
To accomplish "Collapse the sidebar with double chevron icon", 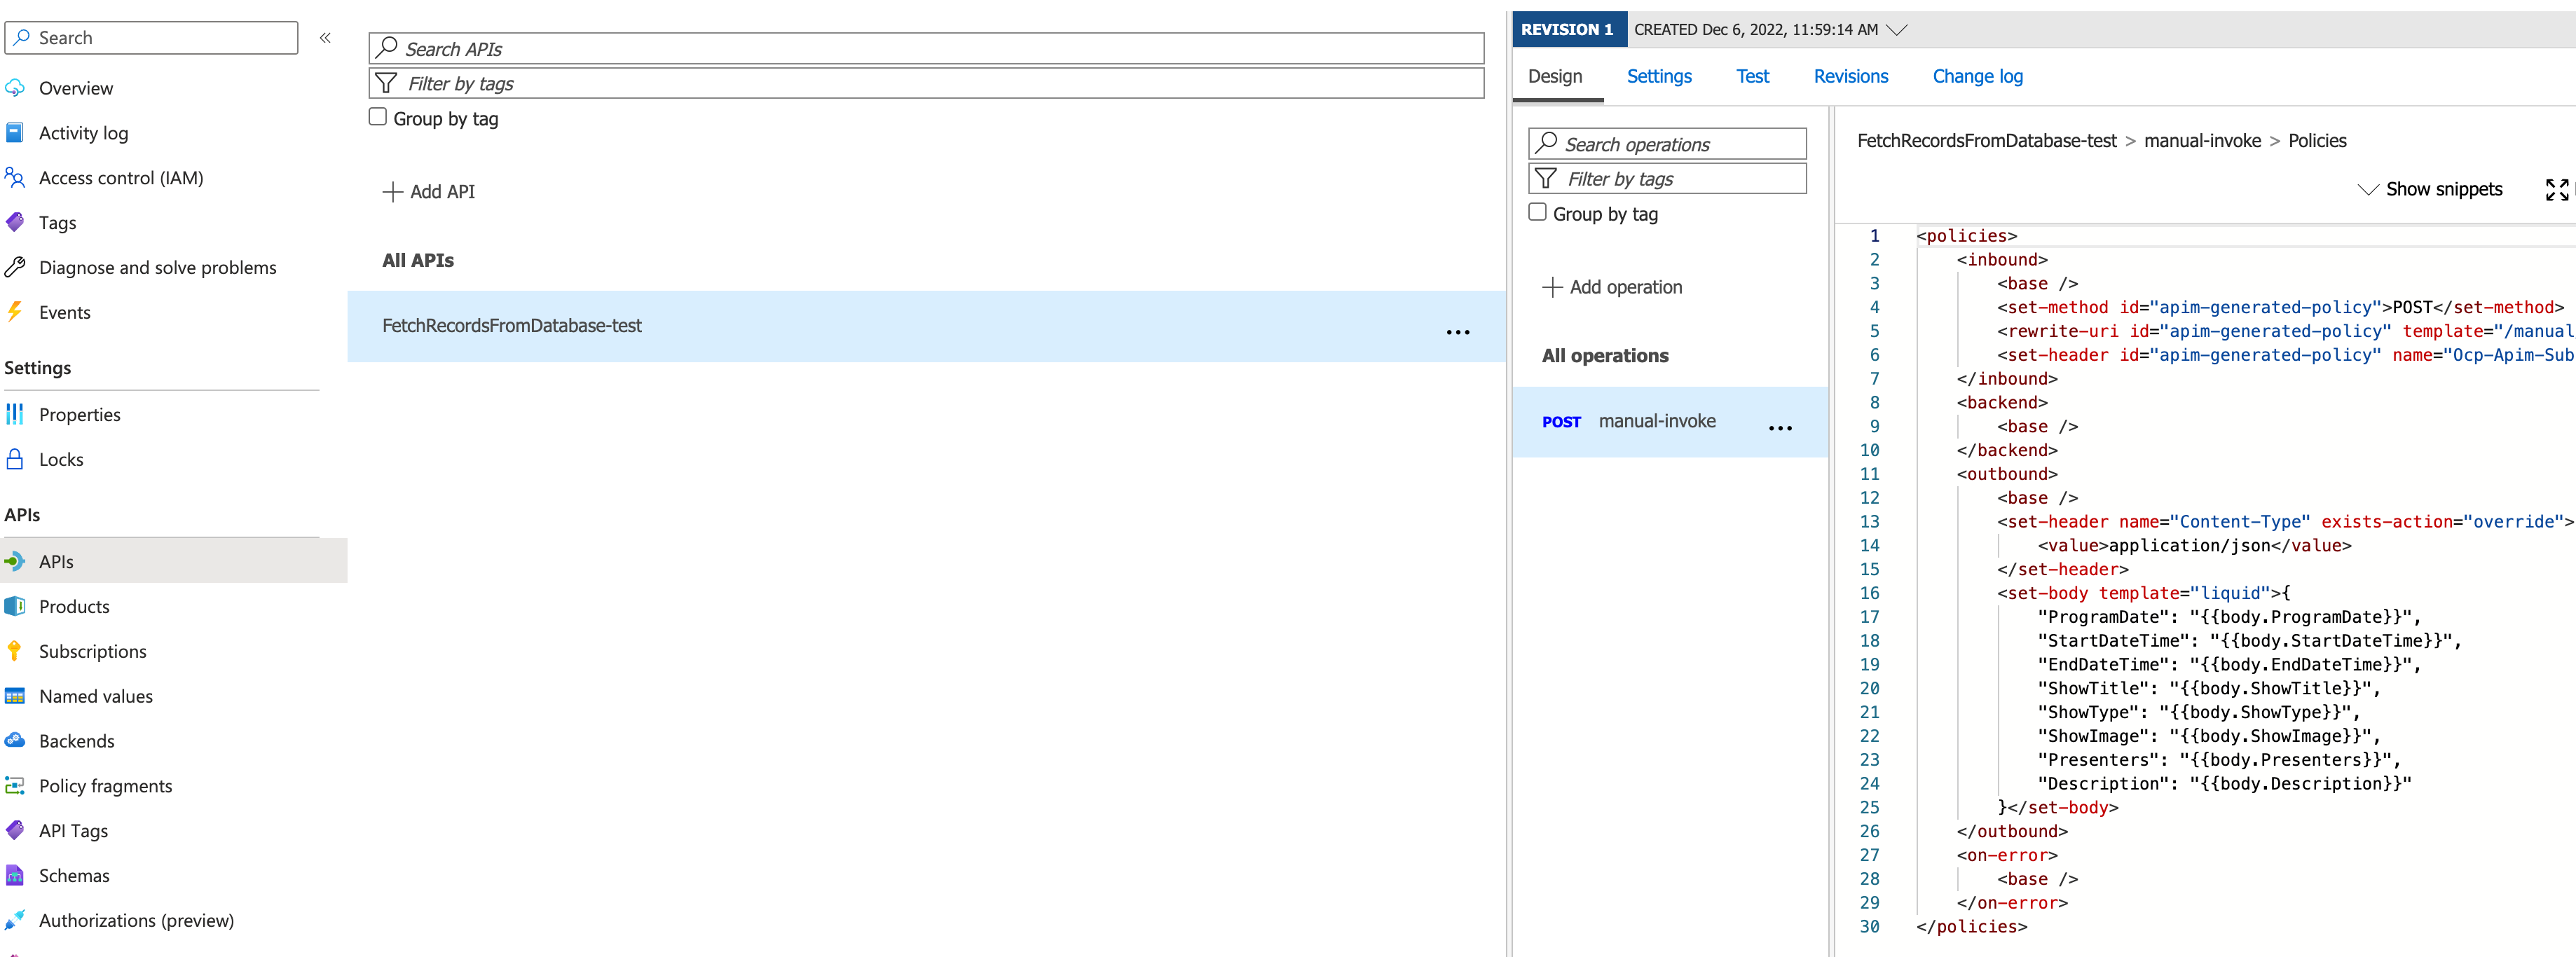I will point(325,38).
